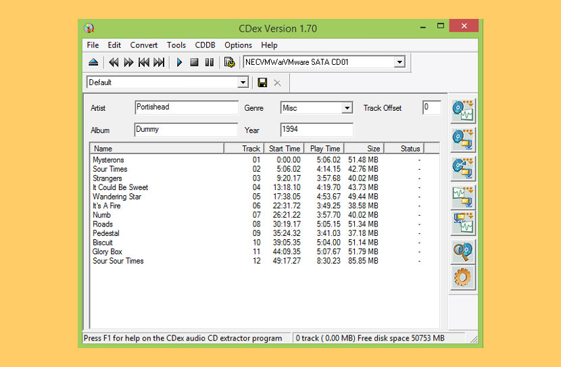
Task: Open the CD drive configuration icon
Action: 229,62
